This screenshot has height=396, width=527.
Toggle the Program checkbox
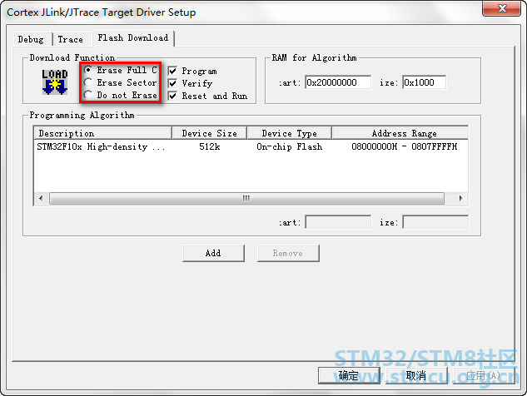click(x=172, y=71)
